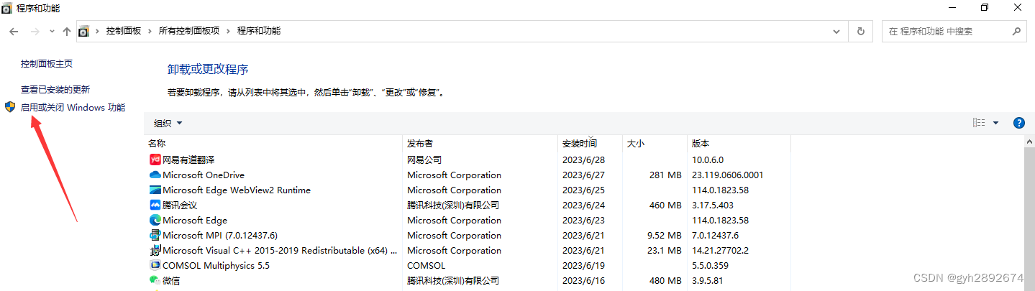
Task: Click the search magnifier icon
Action: 1016,32
